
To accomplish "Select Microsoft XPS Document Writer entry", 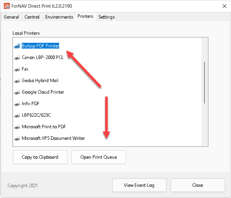I will tap(53, 138).
